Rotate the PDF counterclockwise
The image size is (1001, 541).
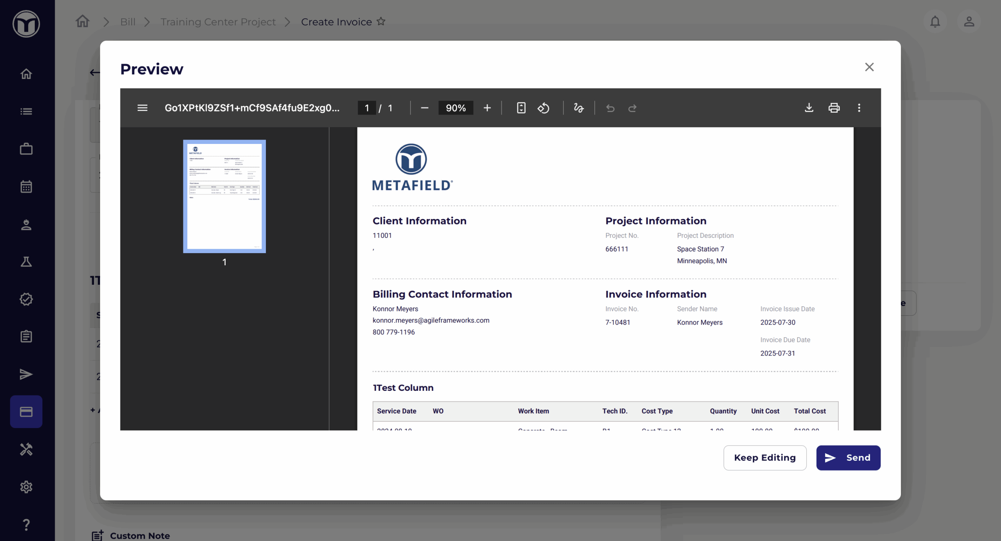(544, 108)
